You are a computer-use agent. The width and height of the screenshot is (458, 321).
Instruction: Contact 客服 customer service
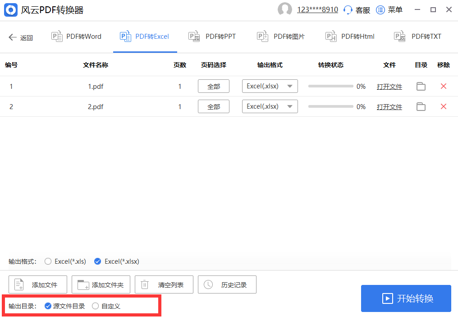point(357,10)
